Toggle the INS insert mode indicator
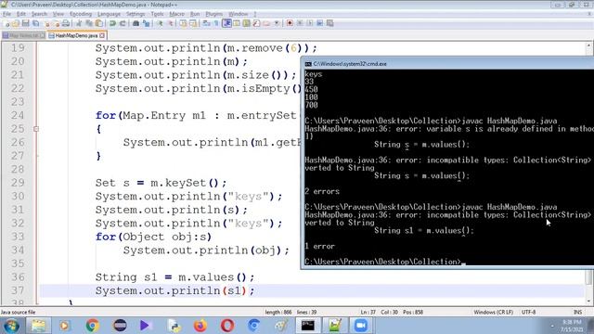Image resolution: width=594 pixels, height=334 pixels. pyautogui.click(x=577, y=312)
